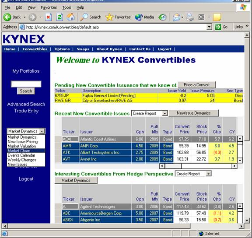
Task: Go to Home page icon in toolbar
Action: [70, 17]
